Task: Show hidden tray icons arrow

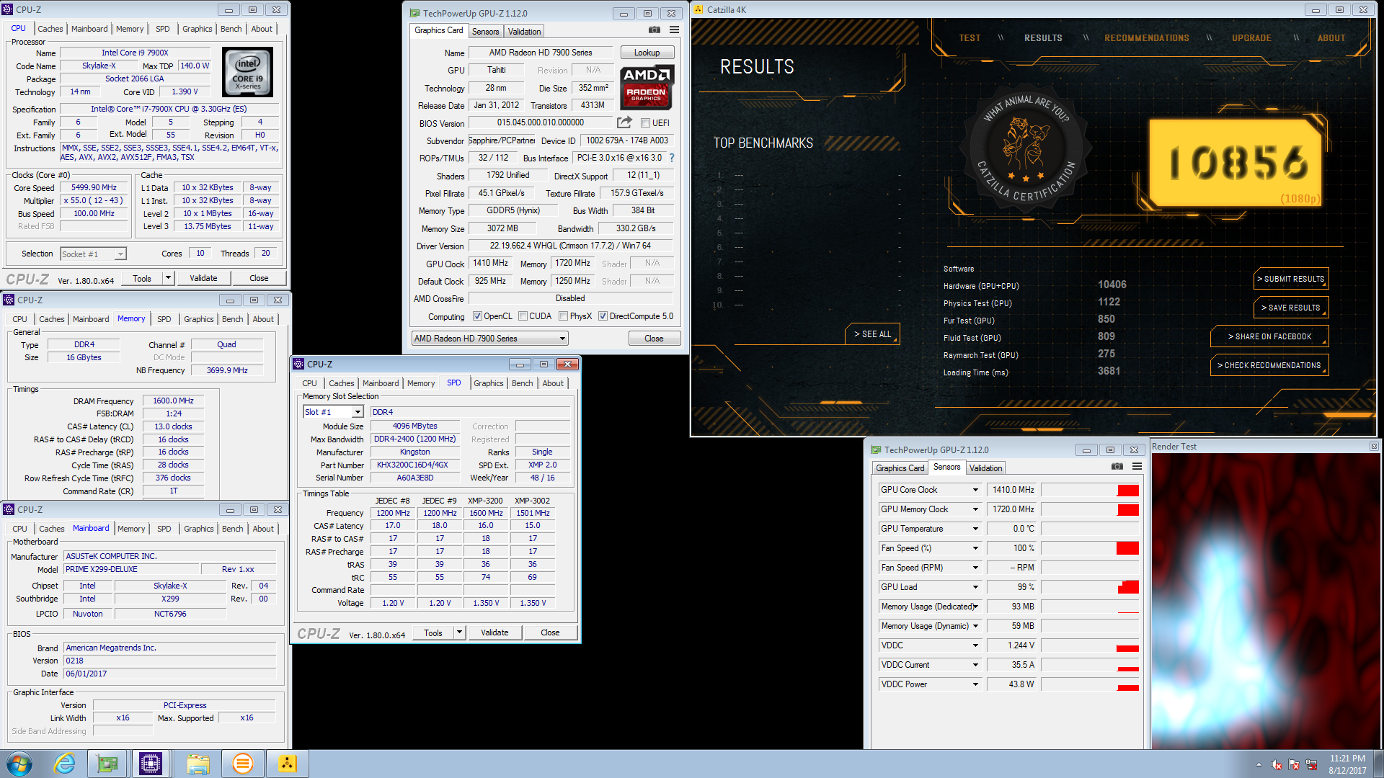Action: (1259, 764)
